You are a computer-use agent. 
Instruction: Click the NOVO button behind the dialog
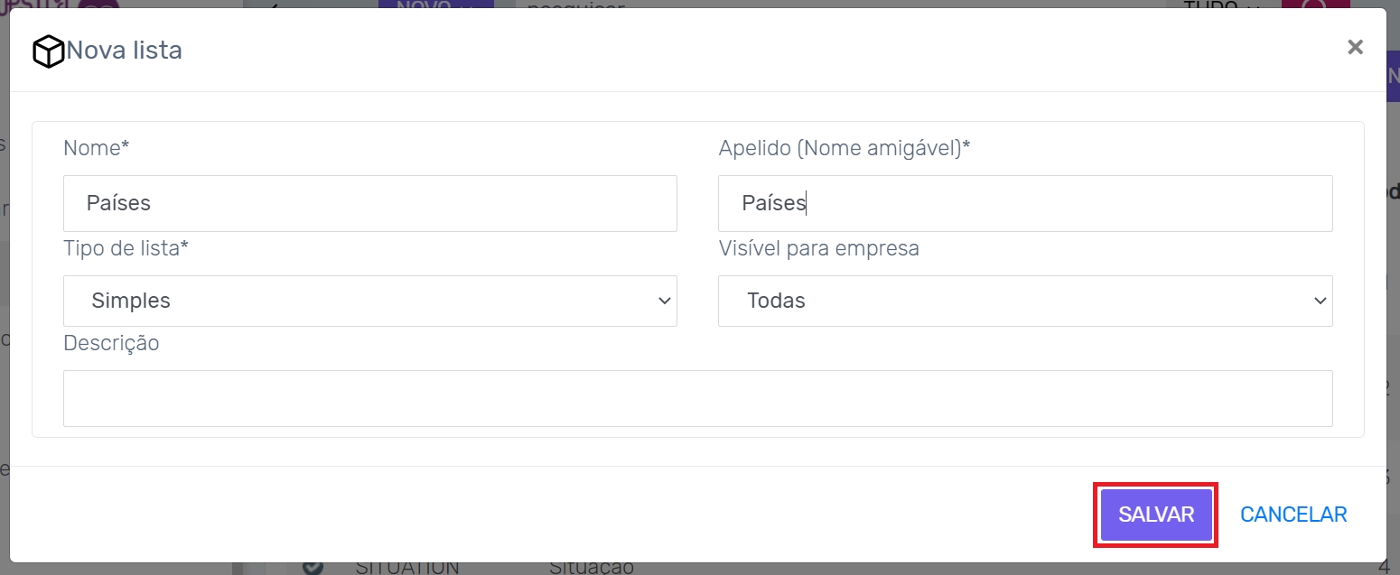coord(435,4)
